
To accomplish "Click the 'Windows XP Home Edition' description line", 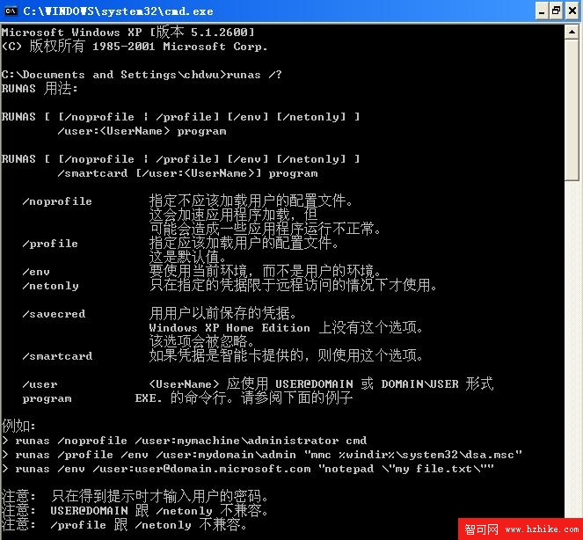I will 286,328.
